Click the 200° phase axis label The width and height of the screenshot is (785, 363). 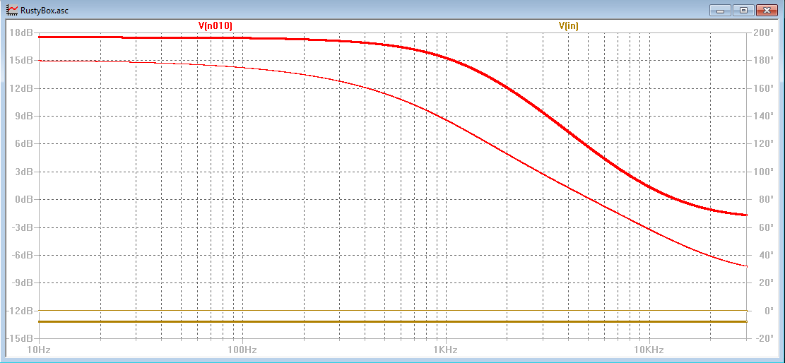coord(763,33)
